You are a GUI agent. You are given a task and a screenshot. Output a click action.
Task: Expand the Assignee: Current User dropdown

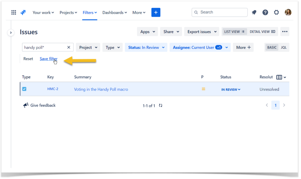pyautogui.click(x=200, y=47)
